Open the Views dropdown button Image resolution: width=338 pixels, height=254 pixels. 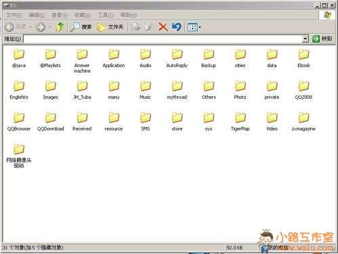[x=194, y=27]
